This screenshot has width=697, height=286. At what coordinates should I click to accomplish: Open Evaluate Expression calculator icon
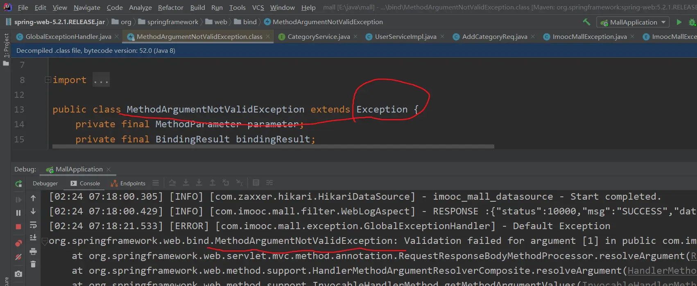(256, 182)
